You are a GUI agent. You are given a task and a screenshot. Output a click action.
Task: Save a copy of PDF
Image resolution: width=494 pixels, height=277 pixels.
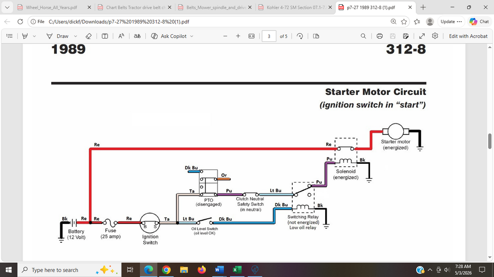[x=406, y=36]
